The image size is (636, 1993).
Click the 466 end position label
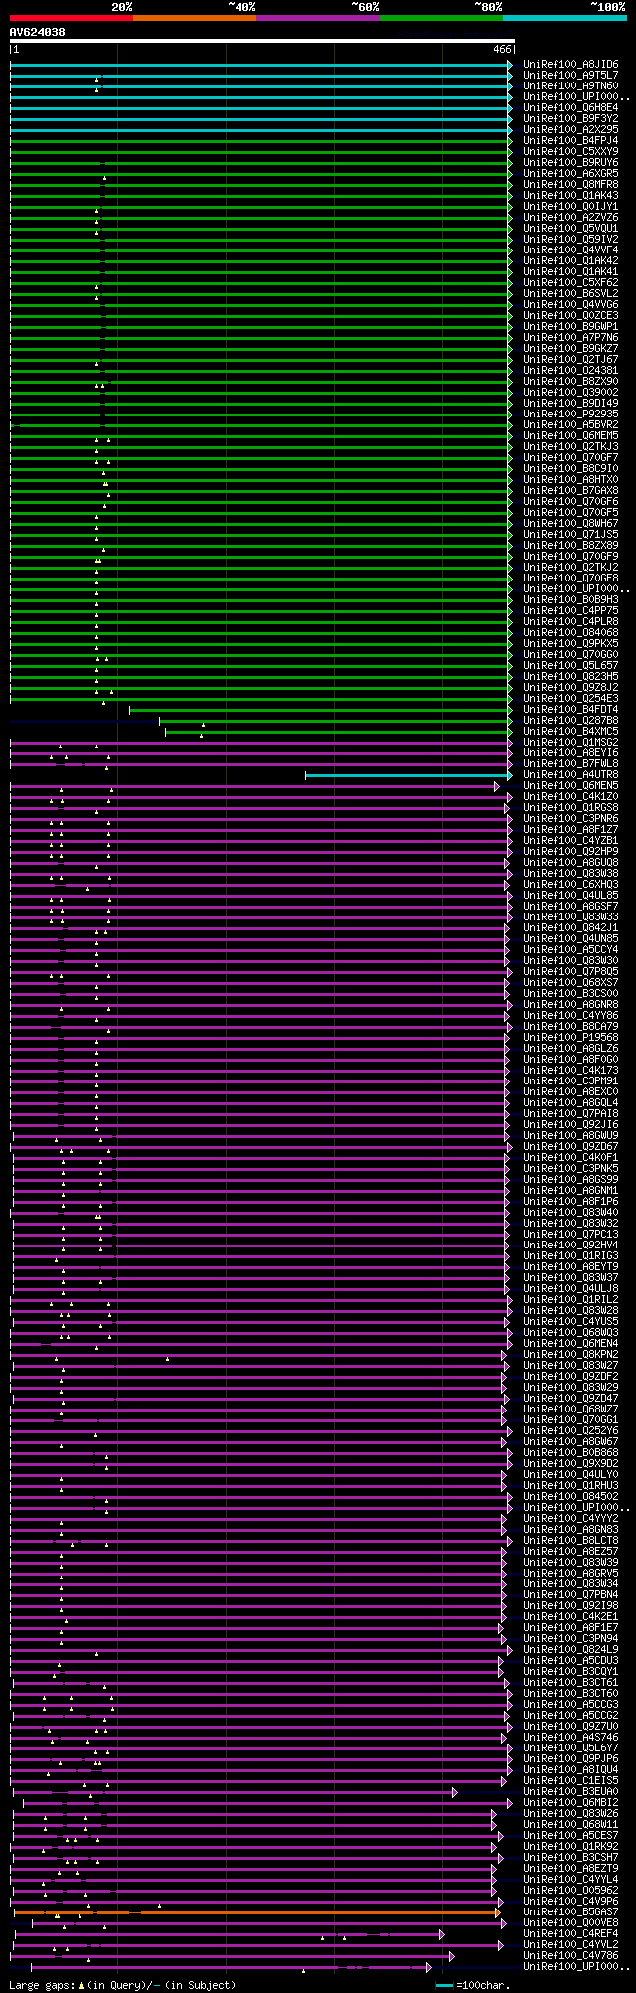click(501, 49)
